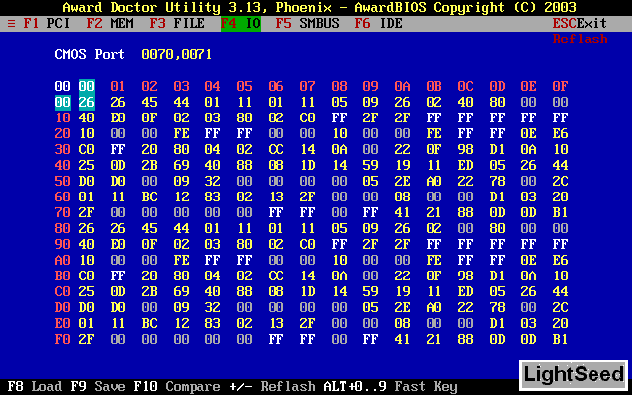Select value 83 in row 60
Screen dimensions: 632x395
coord(213,197)
